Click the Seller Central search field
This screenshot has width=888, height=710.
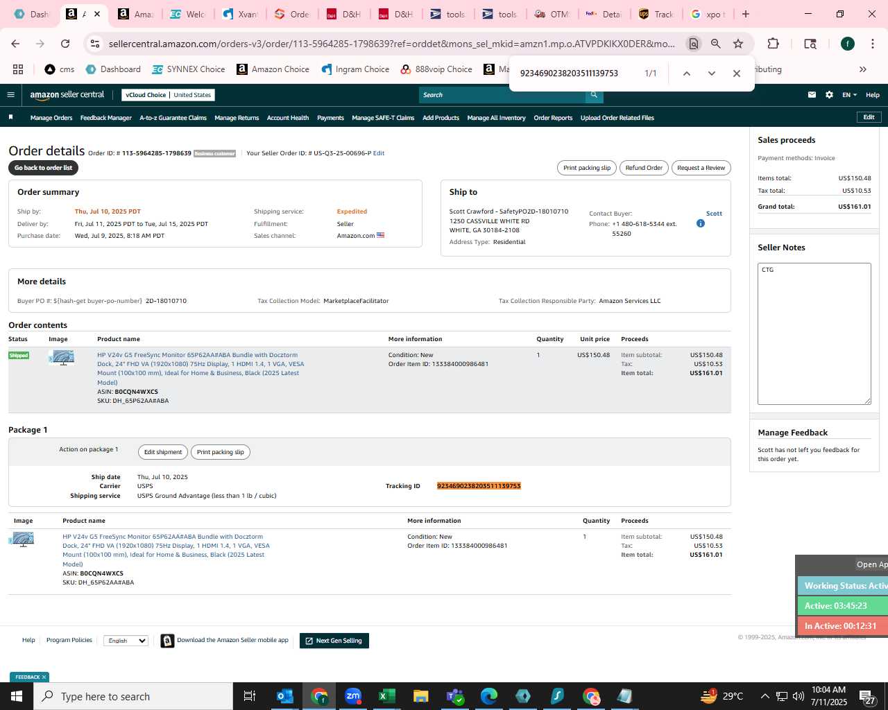(x=502, y=95)
